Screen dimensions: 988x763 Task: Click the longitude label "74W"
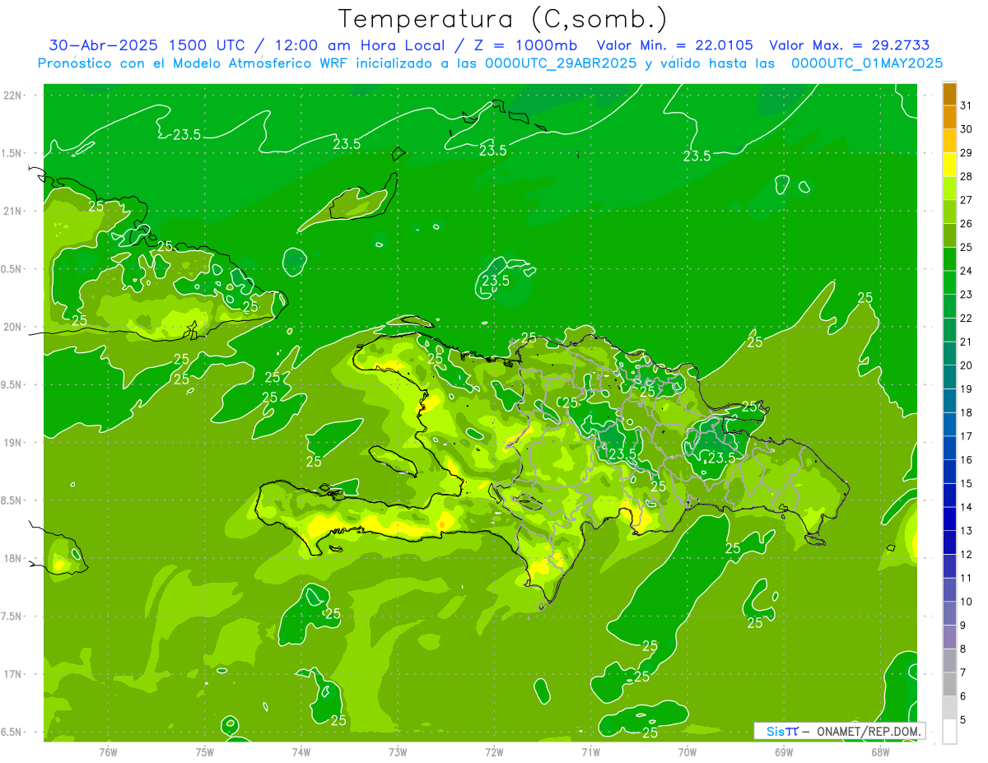(x=301, y=751)
